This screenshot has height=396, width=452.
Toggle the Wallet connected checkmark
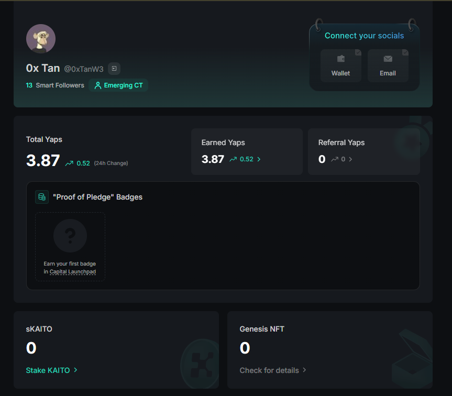[x=358, y=52]
